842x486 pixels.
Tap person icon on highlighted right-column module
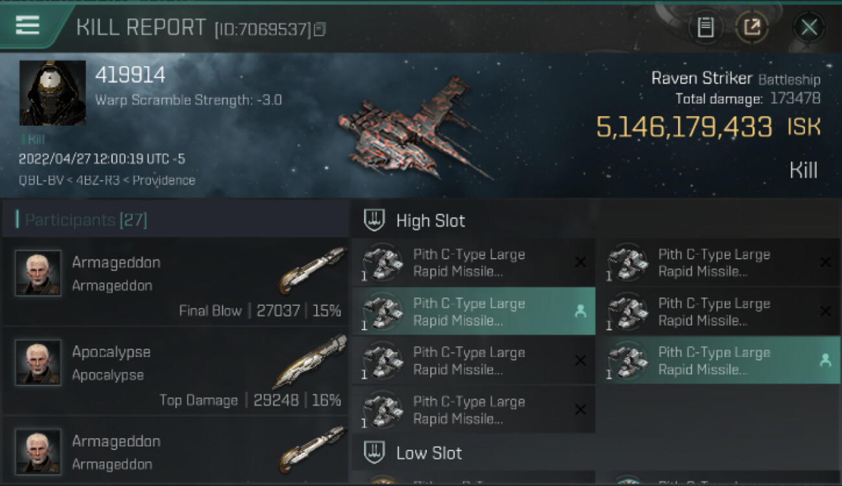click(825, 360)
